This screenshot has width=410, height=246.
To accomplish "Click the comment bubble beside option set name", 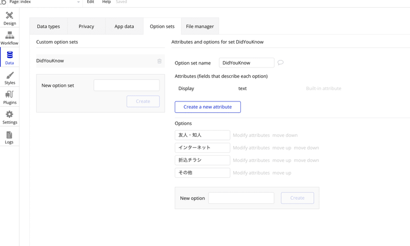I will coord(280,63).
